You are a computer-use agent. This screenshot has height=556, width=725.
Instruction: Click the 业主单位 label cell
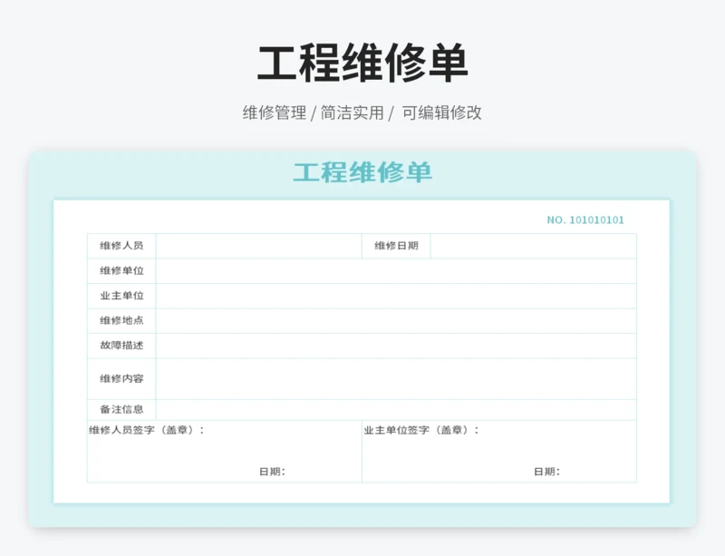[121, 296]
